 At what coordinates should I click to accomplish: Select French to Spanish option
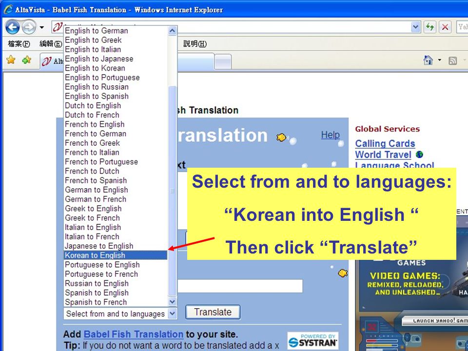(x=116, y=180)
